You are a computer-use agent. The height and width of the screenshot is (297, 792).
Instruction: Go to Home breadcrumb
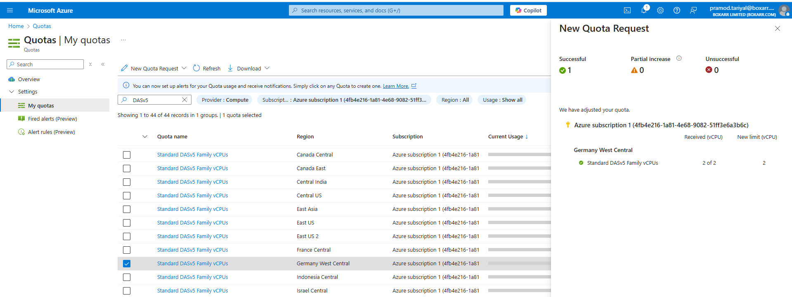coord(16,26)
